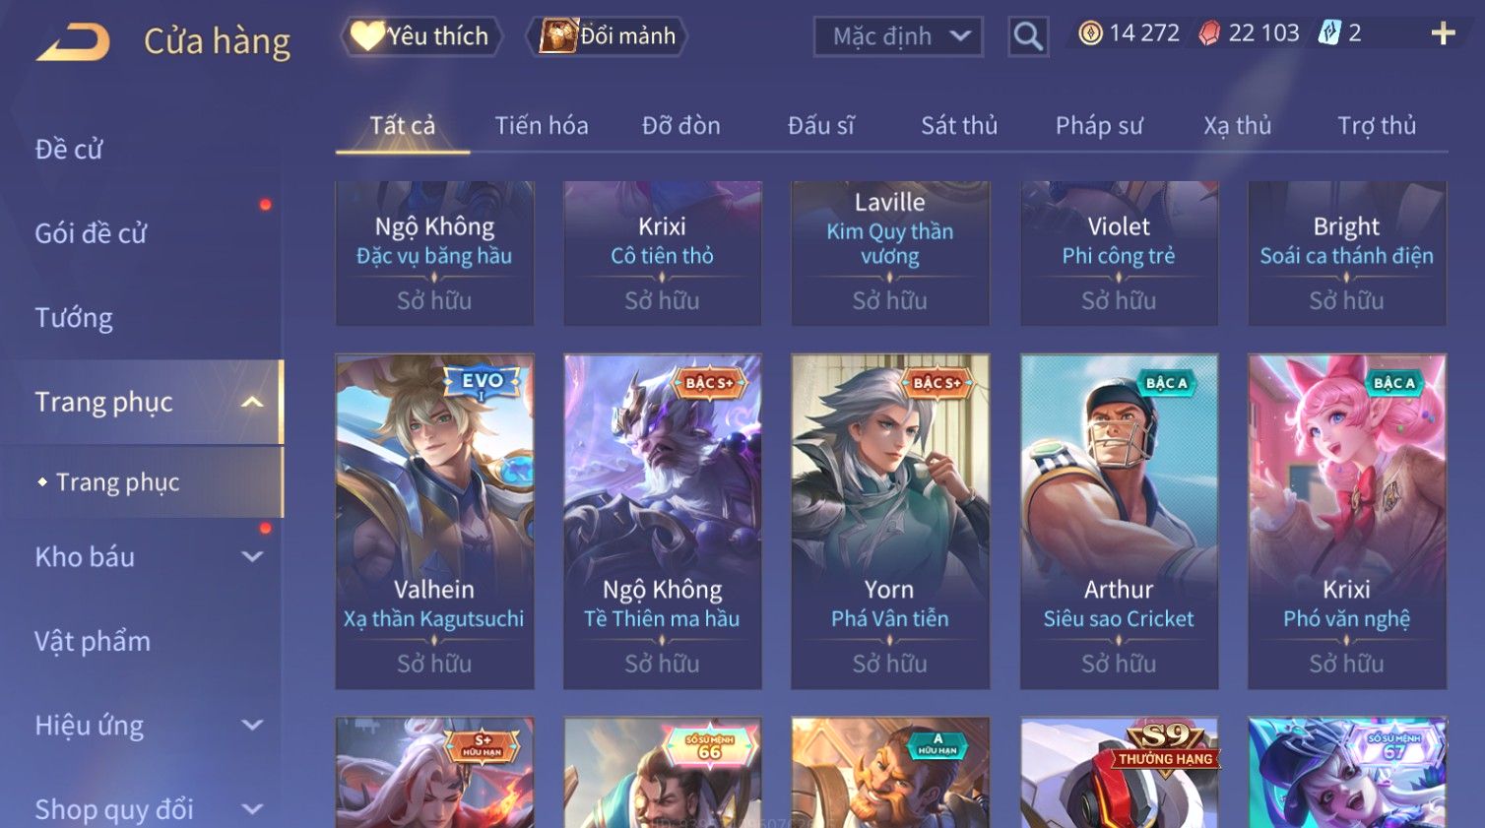Viewport: 1485px width, 828px height.
Task: Switch to the Sát thủ tab
Action: click(959, 126)
